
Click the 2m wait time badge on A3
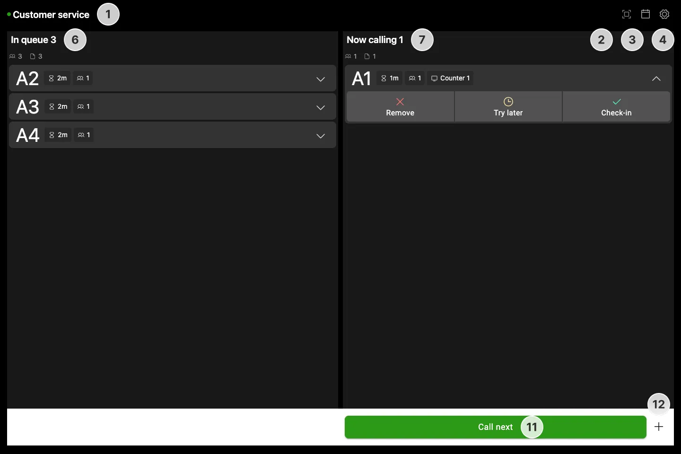coord(58,106)
